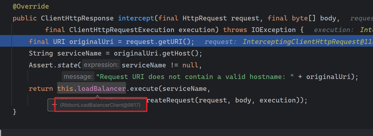Click the getHost() method call
The image size is (373, 136).
[180, 53]
